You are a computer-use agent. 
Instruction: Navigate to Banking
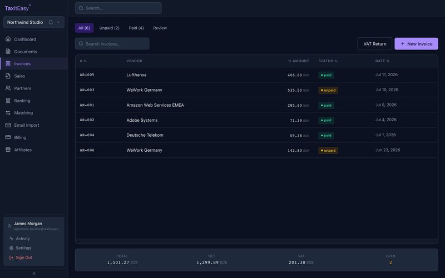tap(34, 101)
